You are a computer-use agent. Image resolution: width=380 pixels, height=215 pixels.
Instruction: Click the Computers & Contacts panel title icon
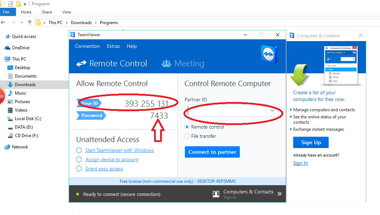(x=292, y=36)
